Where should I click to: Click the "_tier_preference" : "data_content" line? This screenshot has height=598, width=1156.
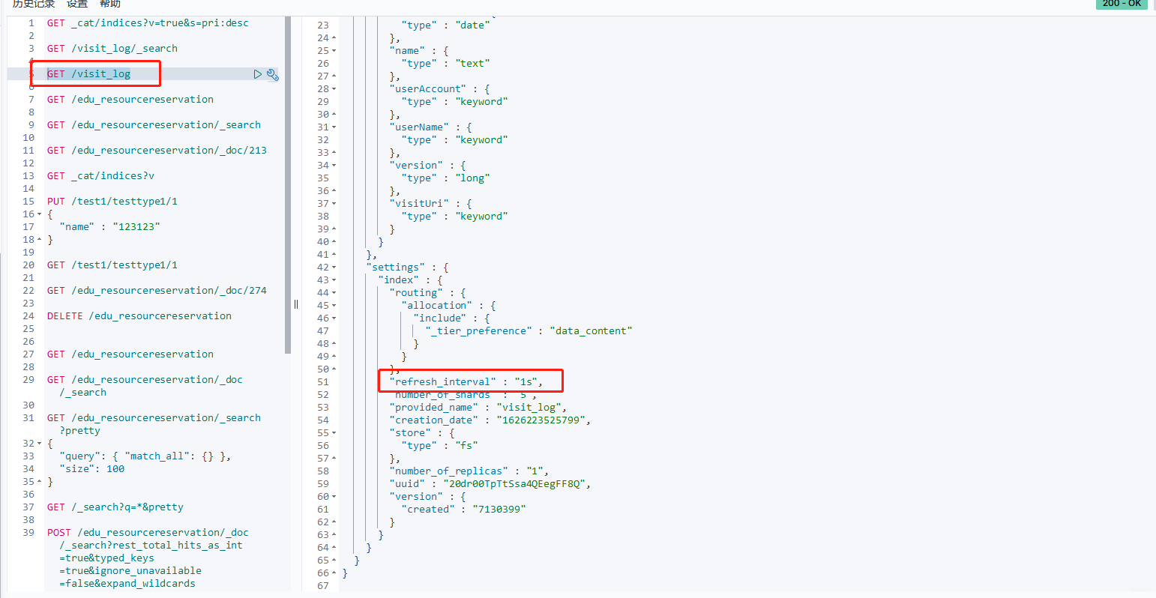tap(529, 331)
